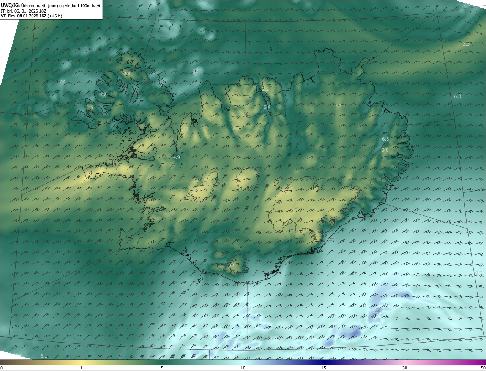Click the 5 tick on the colorbar
This screenshot has width=486, height=371.
click(x=162, y=368)
